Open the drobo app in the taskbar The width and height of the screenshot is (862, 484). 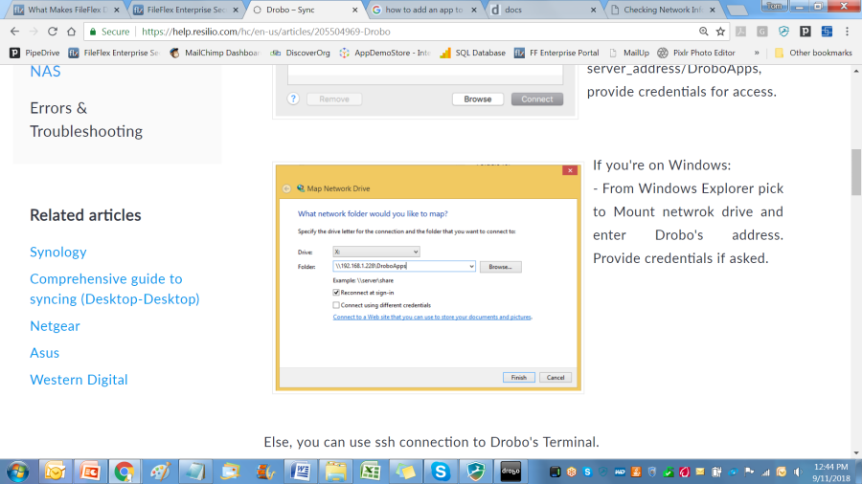pos(510,472)
